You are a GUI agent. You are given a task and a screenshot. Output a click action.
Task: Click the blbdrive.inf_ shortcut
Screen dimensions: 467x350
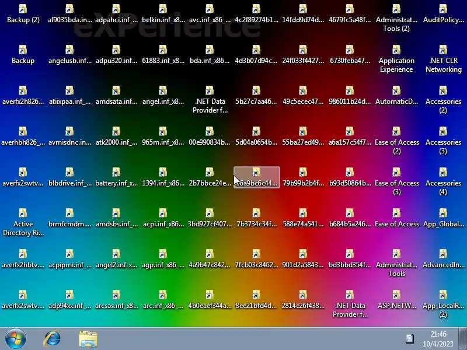pos(69,177)
